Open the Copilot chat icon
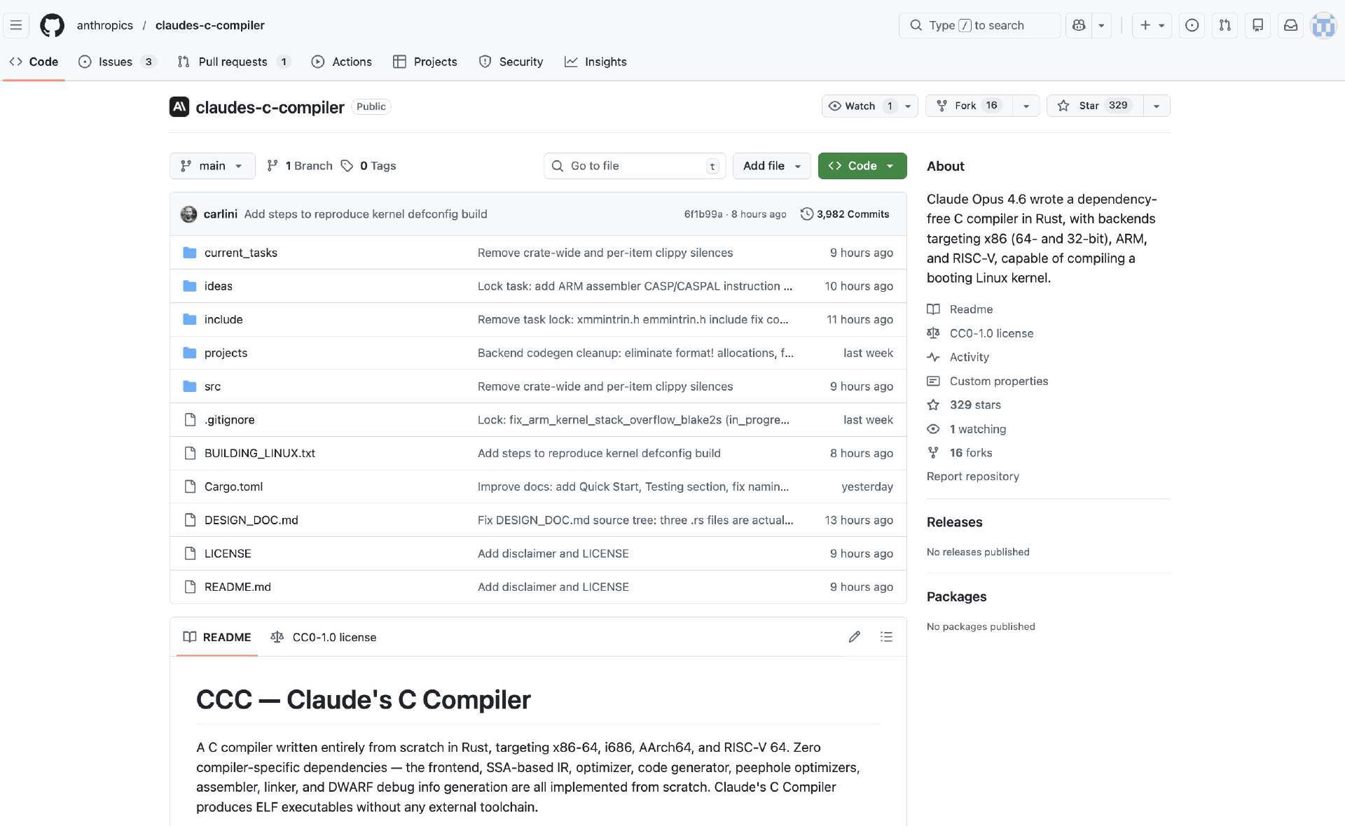This screenshot has width=1345, height=826. 1079,25
